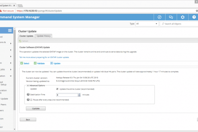Click the Validate step checkmark icon
The image size is (198, 132).
[x=35, y=63]
